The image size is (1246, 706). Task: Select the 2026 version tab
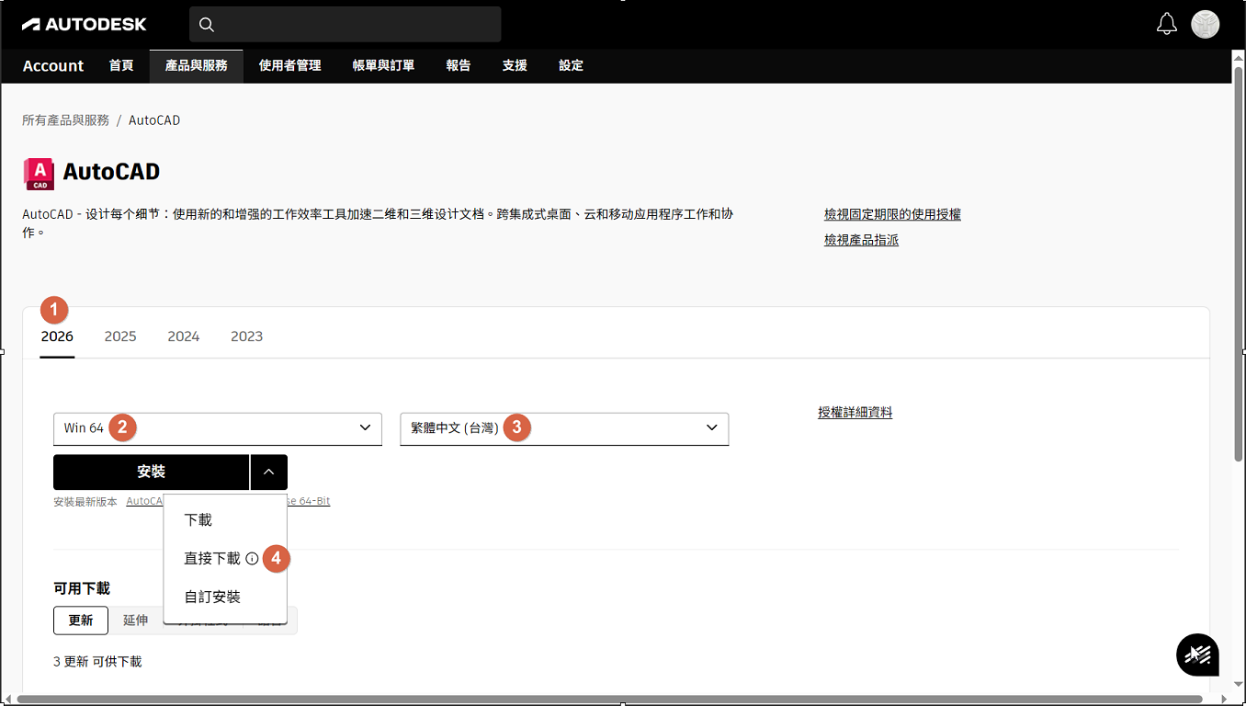click(57, 336)
